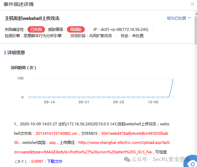Screen dimensions: 197x167
Task: Click the file MD5 hash value
Action: (x=91, y=138)
